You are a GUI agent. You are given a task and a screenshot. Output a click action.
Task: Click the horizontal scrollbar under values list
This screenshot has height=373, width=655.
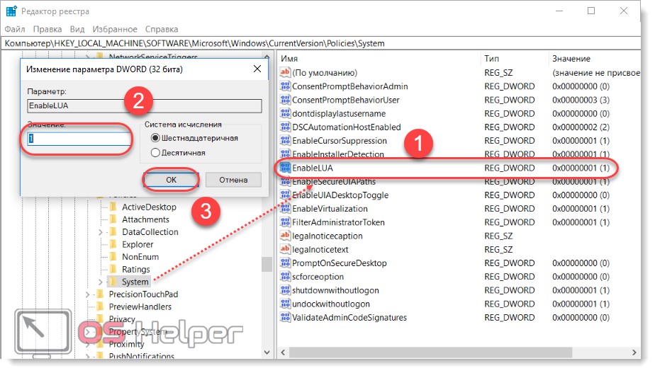coord(425,352)
